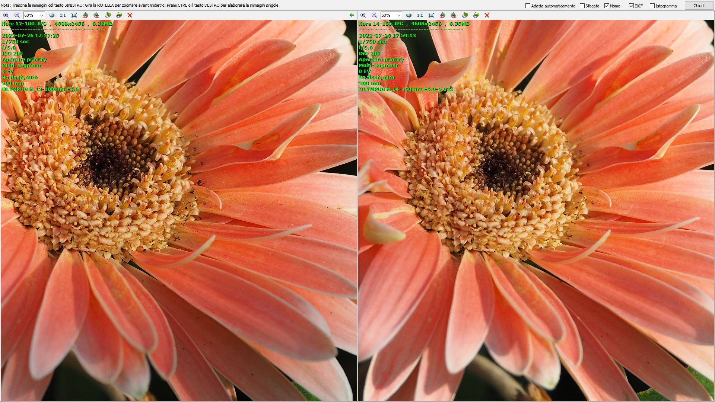Fit right image to pane
Image resolution: width=715 pixels, height=402 pixels.
[409, 15]
